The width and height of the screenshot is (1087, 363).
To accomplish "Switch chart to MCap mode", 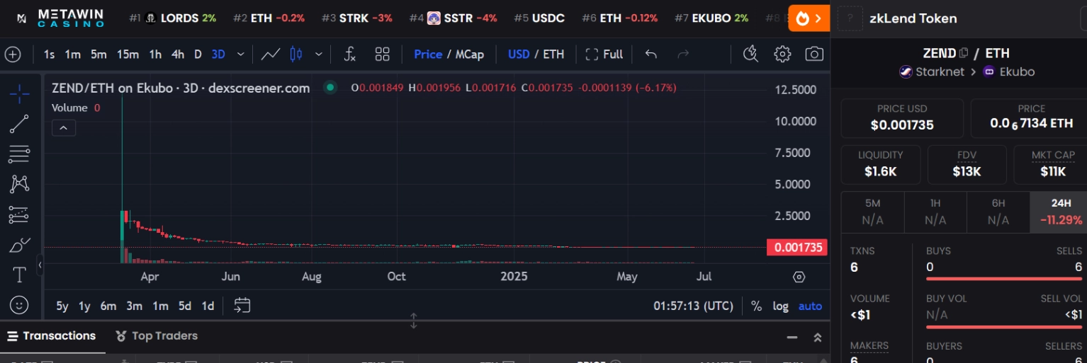I will [x=470, y=54].
